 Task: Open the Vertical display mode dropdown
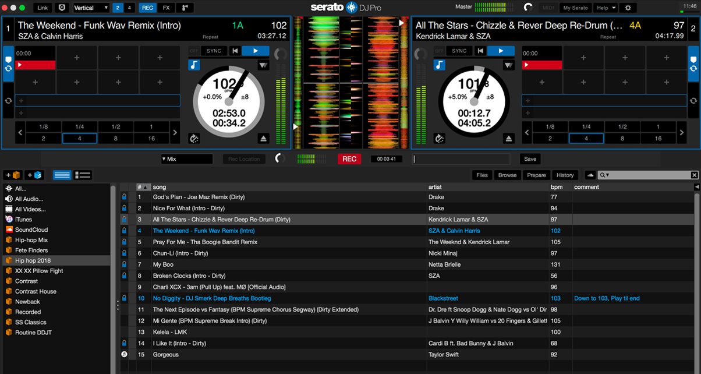pos(90,8)
